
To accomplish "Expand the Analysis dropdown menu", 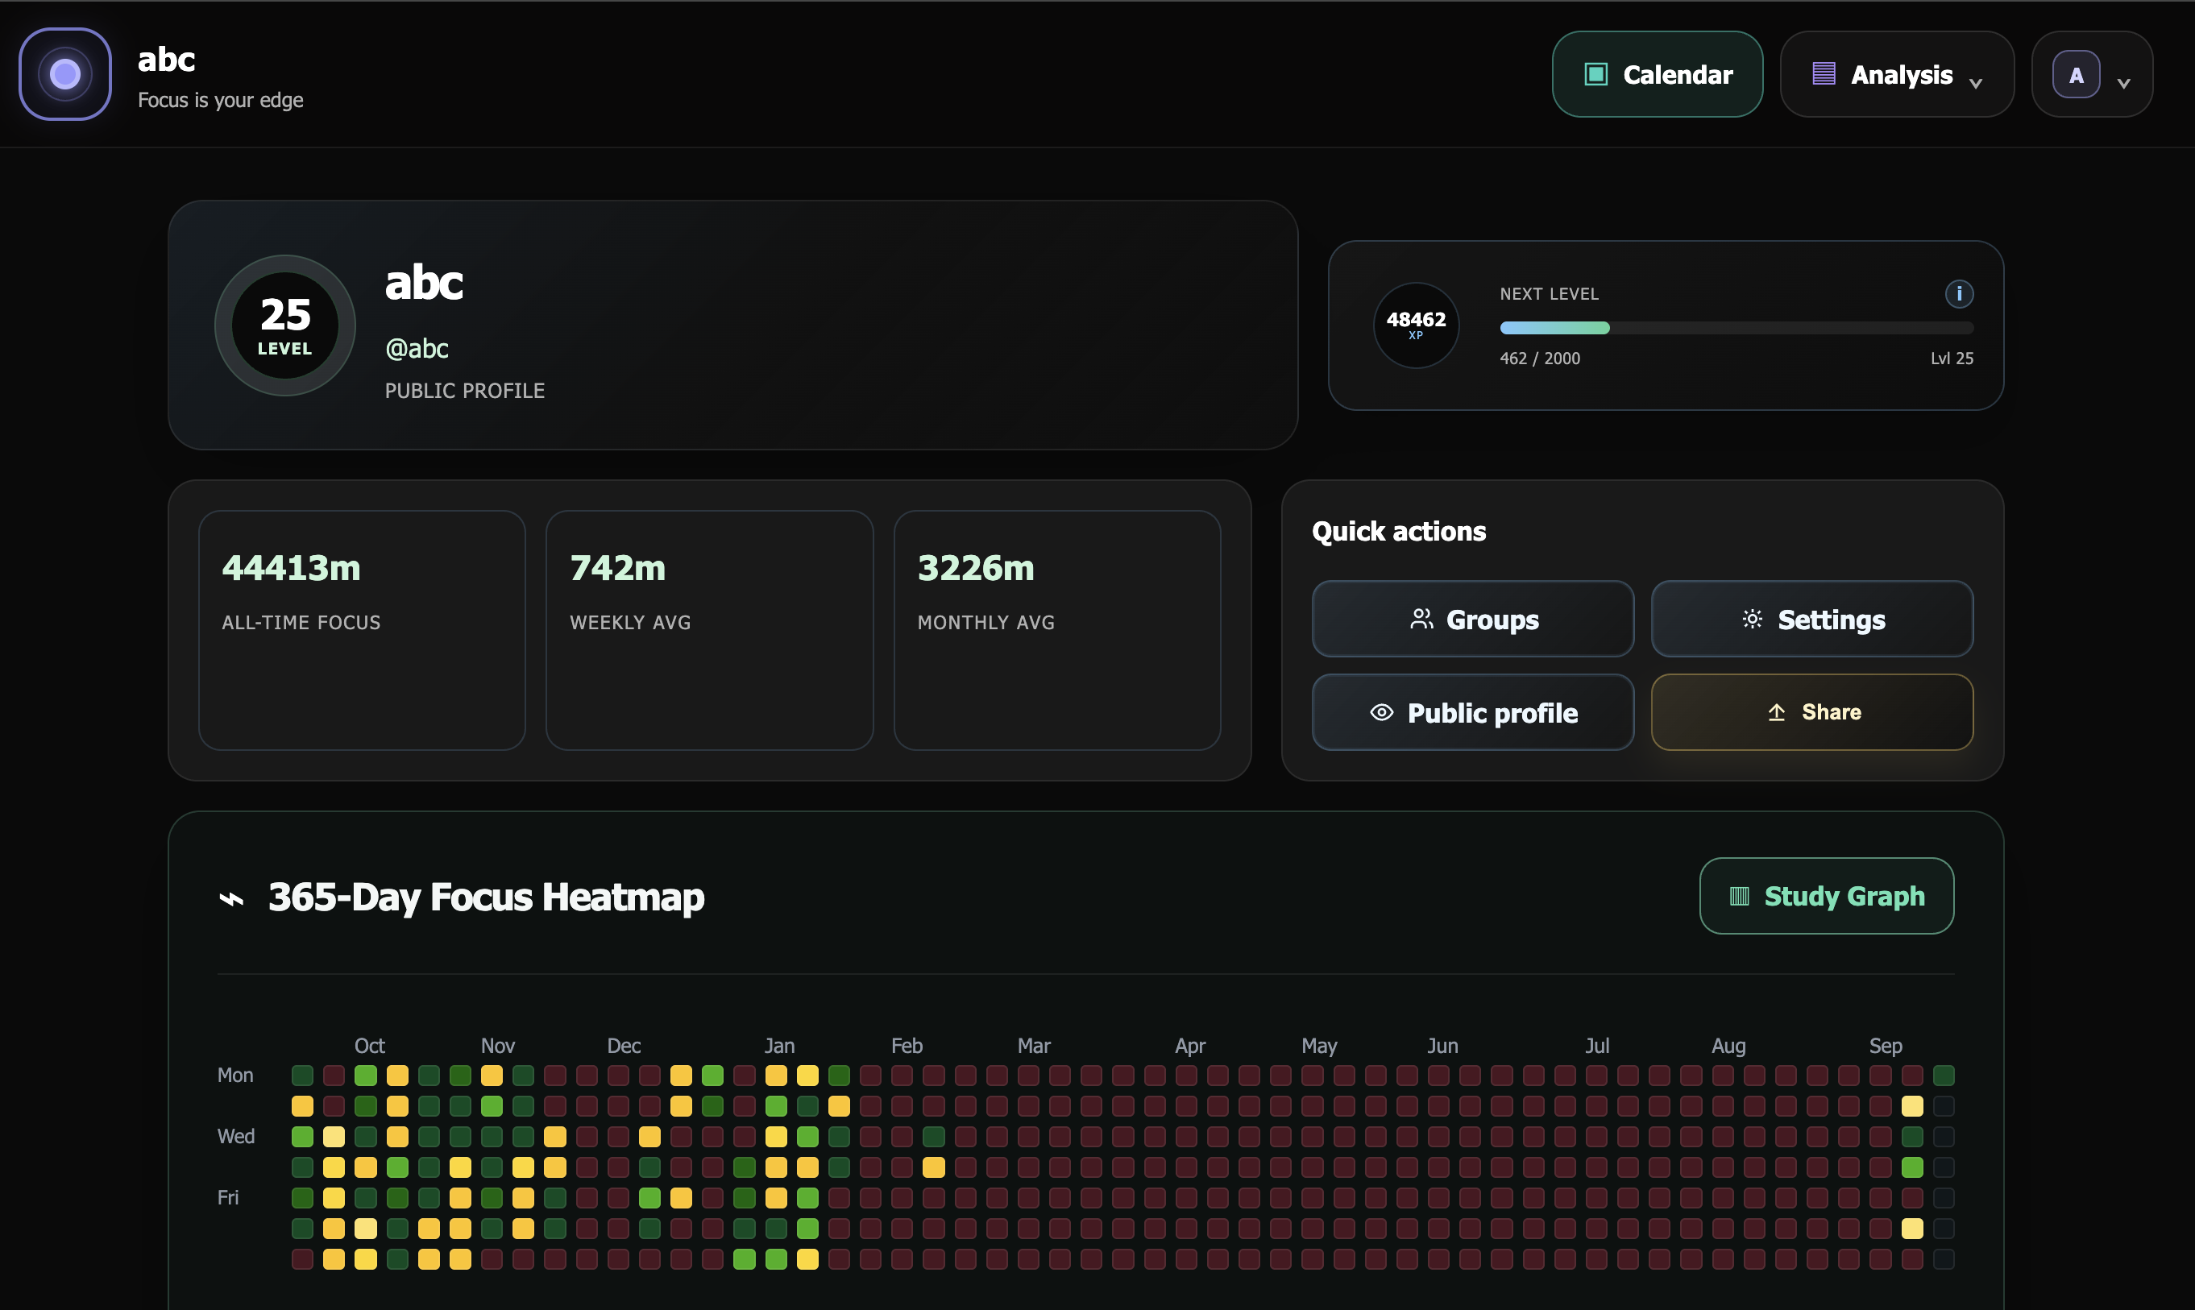I will (x=1897, y=74).
